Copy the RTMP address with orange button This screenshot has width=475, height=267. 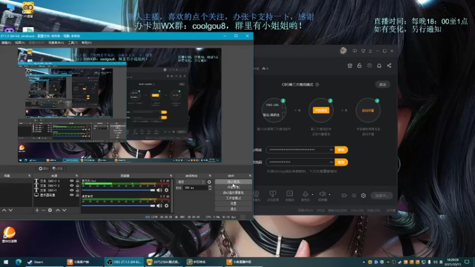341,150
